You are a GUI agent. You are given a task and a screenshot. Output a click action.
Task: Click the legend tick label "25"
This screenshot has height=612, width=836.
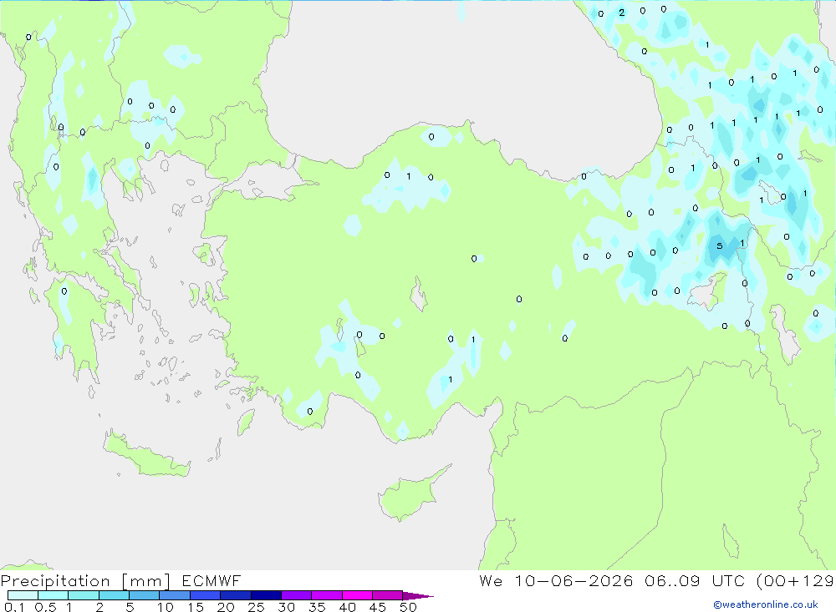256,607
